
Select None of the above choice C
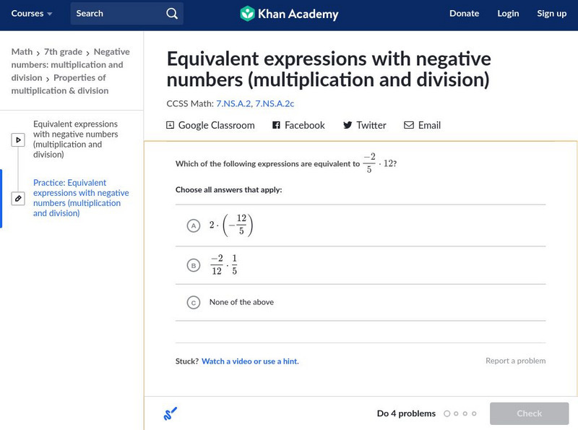click(x=193, y=302)
